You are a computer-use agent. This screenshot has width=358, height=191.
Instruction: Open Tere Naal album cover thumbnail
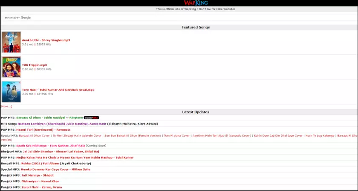[x=12, y=92]
